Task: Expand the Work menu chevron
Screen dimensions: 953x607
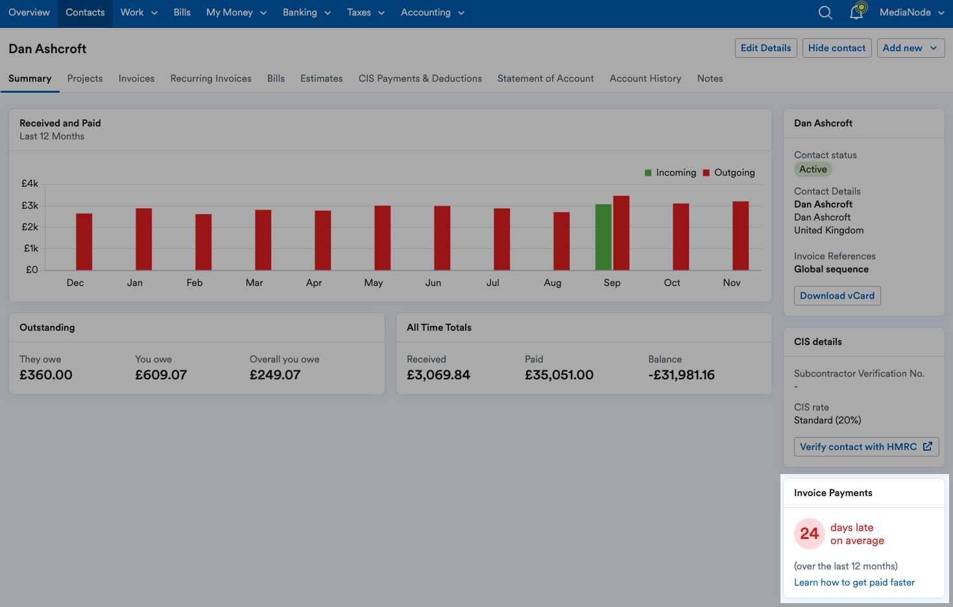Action: point(154,13)
